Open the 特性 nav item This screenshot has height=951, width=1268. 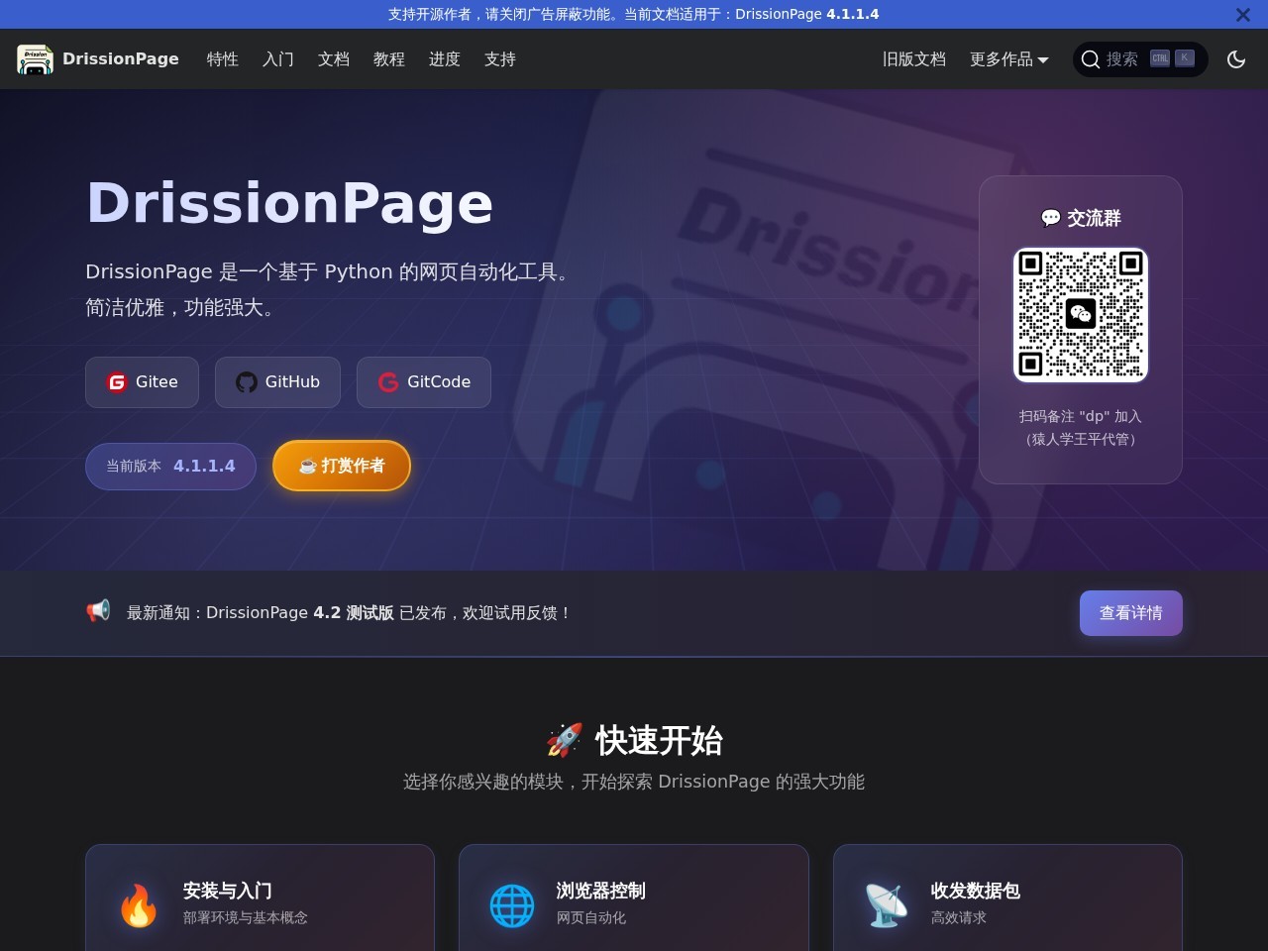point(223,59)
